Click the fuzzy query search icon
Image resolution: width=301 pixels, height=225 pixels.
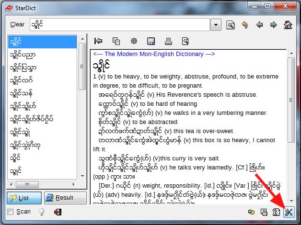coord(231,24)
